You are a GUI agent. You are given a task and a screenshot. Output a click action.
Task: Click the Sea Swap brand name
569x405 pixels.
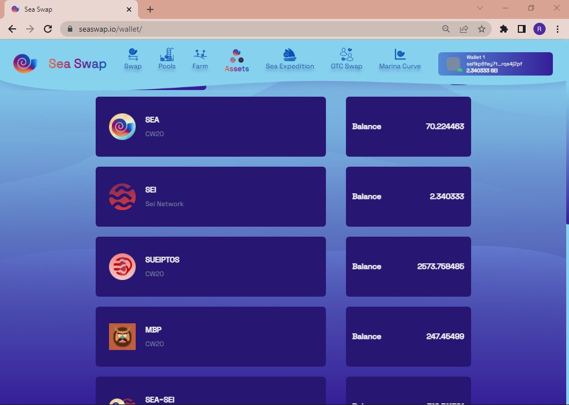tap(77, 64)
